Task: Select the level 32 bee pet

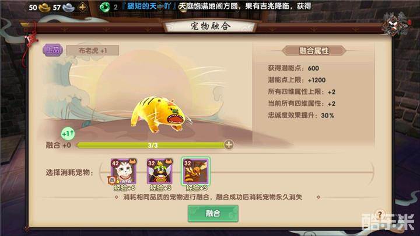Action: pos(160,172)
